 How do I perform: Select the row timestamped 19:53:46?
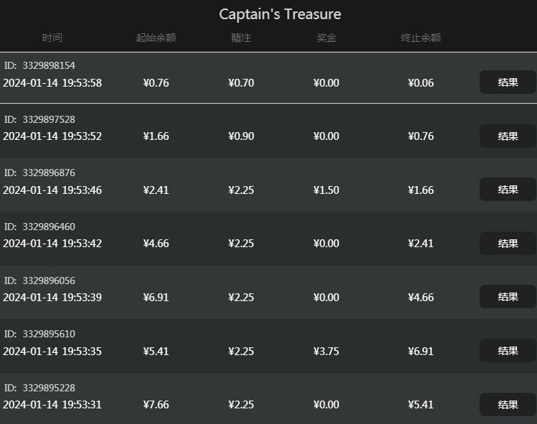click(268, 185)
